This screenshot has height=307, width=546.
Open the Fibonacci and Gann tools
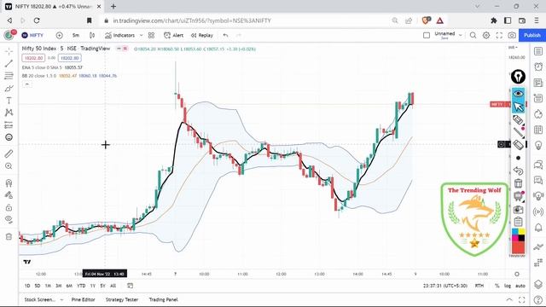[x=9, y=76]
